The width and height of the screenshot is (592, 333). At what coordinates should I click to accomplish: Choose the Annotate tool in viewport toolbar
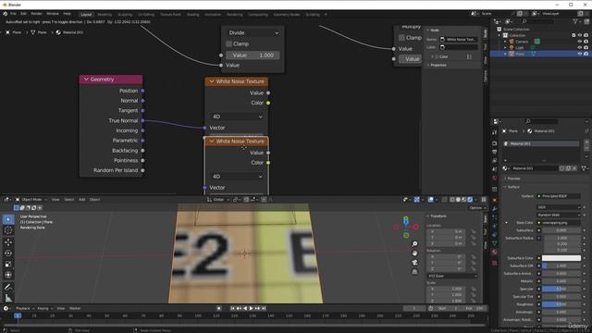coord(8,288)
